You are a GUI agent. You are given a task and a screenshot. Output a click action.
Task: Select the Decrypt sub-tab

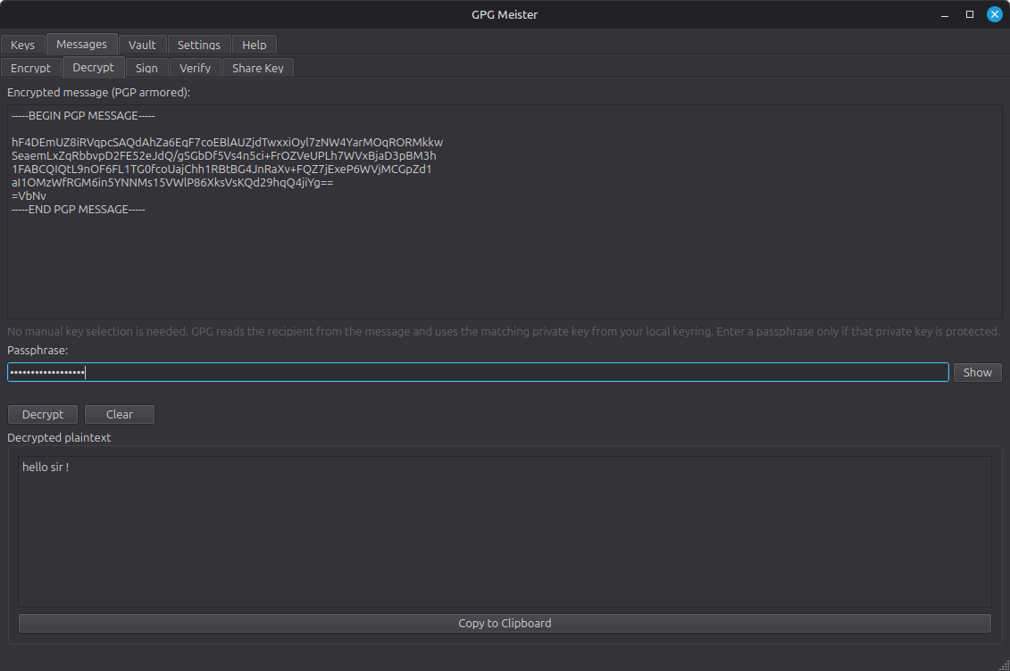[x=93, y=68]
